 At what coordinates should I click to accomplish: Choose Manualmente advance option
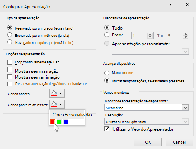[107, 73]
